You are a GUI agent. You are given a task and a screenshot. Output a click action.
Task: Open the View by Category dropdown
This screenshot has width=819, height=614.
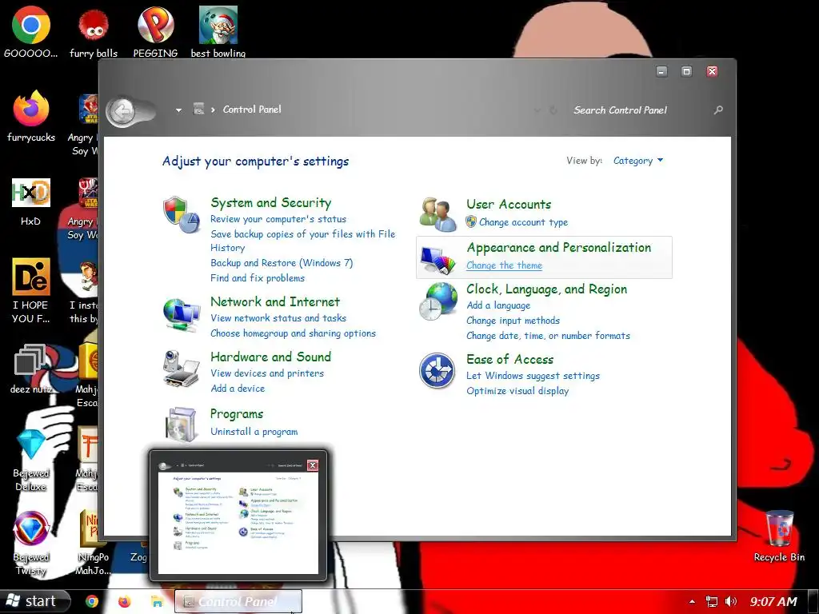(638, 161)
